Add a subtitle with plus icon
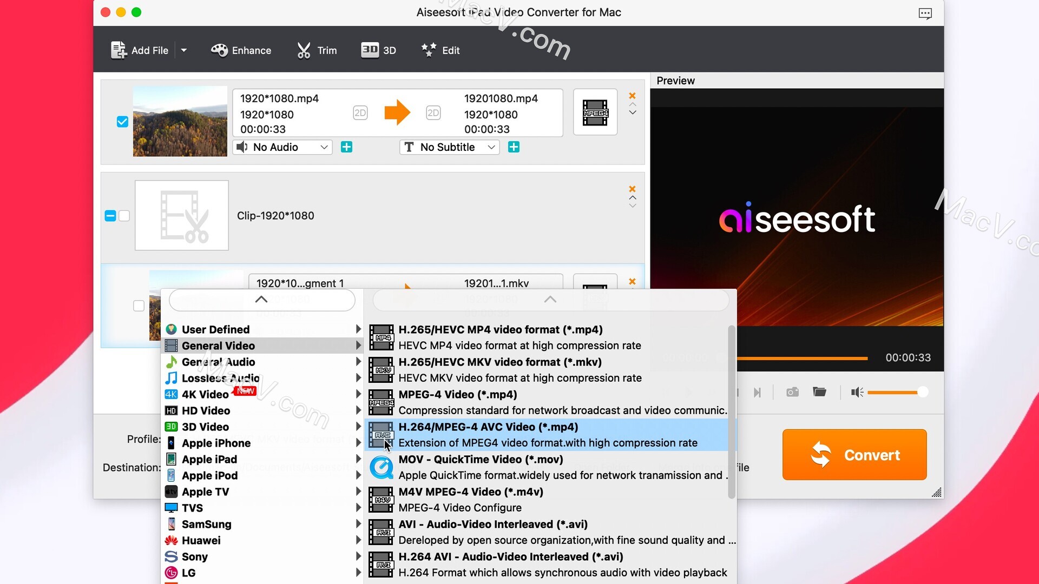The width and height of the screenshot is (1039, 584). [514, 147]
